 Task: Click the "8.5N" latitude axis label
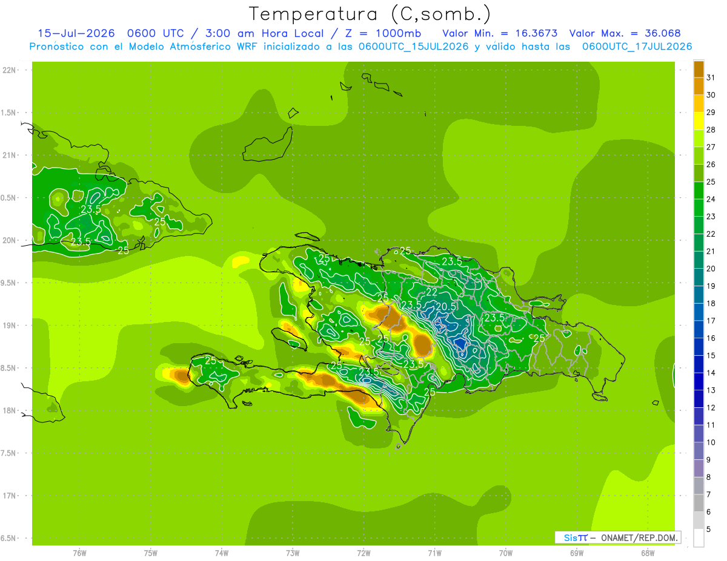(9, 368)
